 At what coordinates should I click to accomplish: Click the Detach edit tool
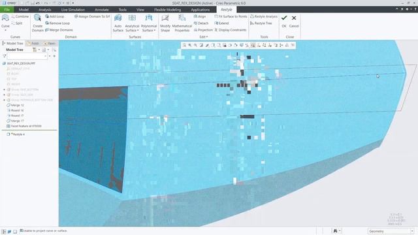[201, 23]
